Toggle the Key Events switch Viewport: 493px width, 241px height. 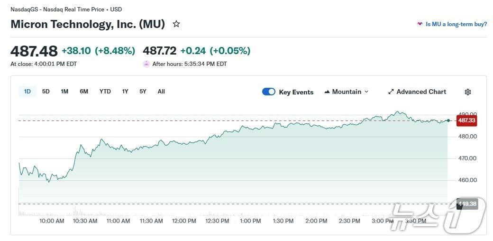[268, 92]
